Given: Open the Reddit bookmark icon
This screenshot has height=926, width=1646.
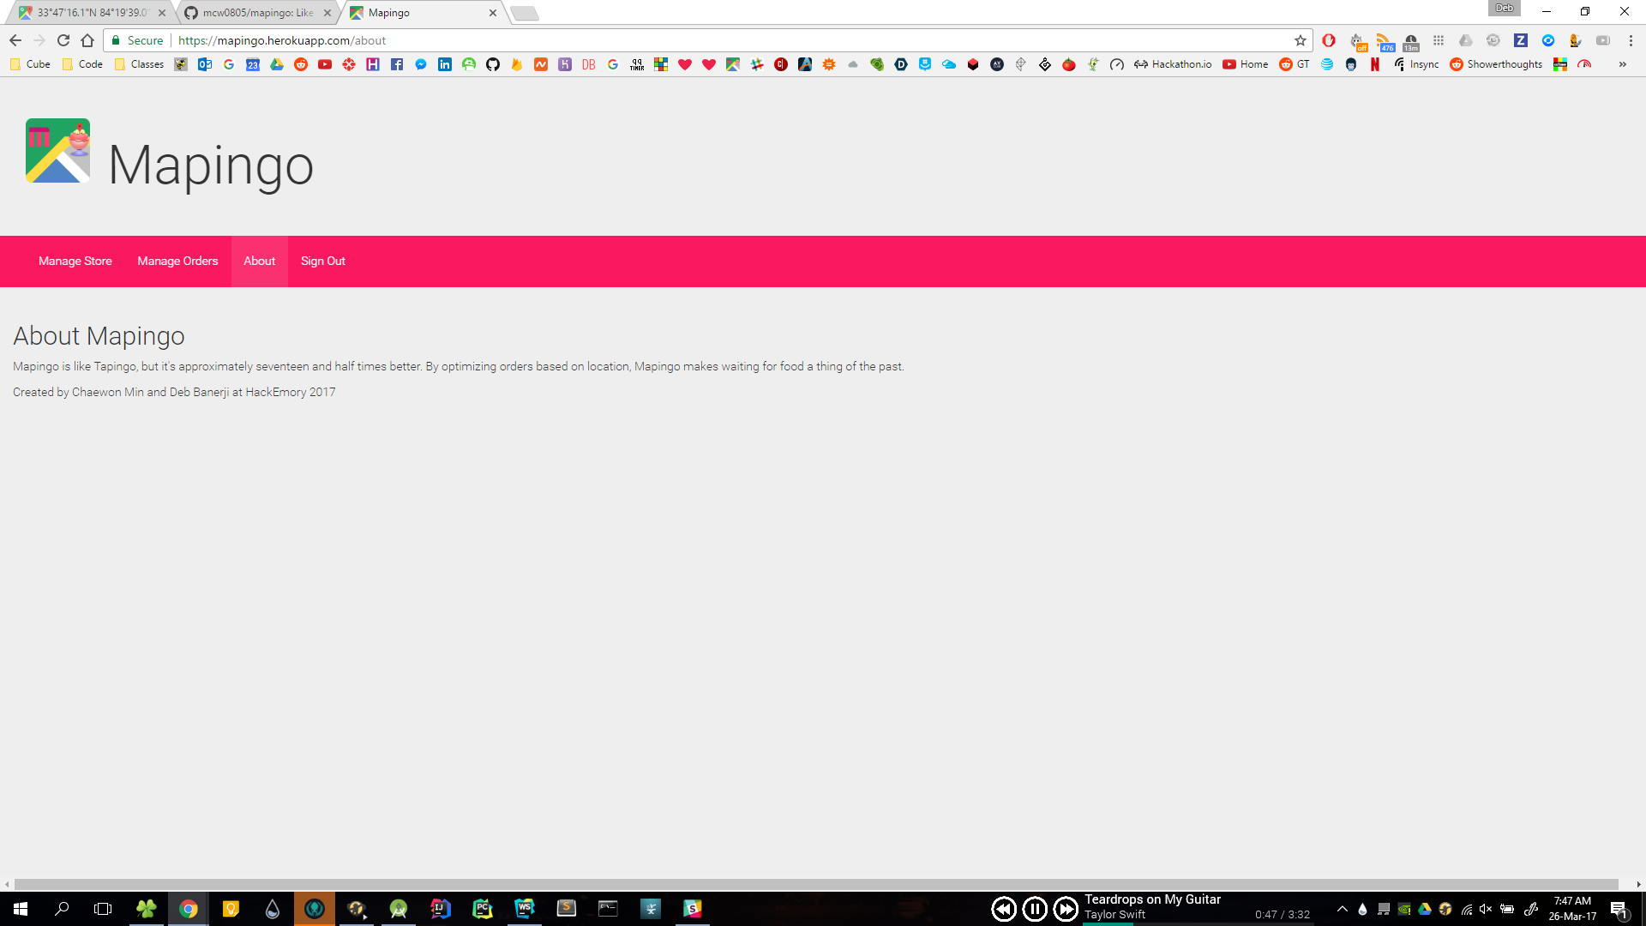Looking at the screenshot, I should (x=301, y=64).
